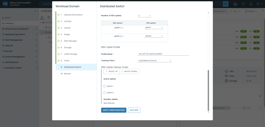Open VDS uplinks dropdown showing uplink2

coord(154,36)
